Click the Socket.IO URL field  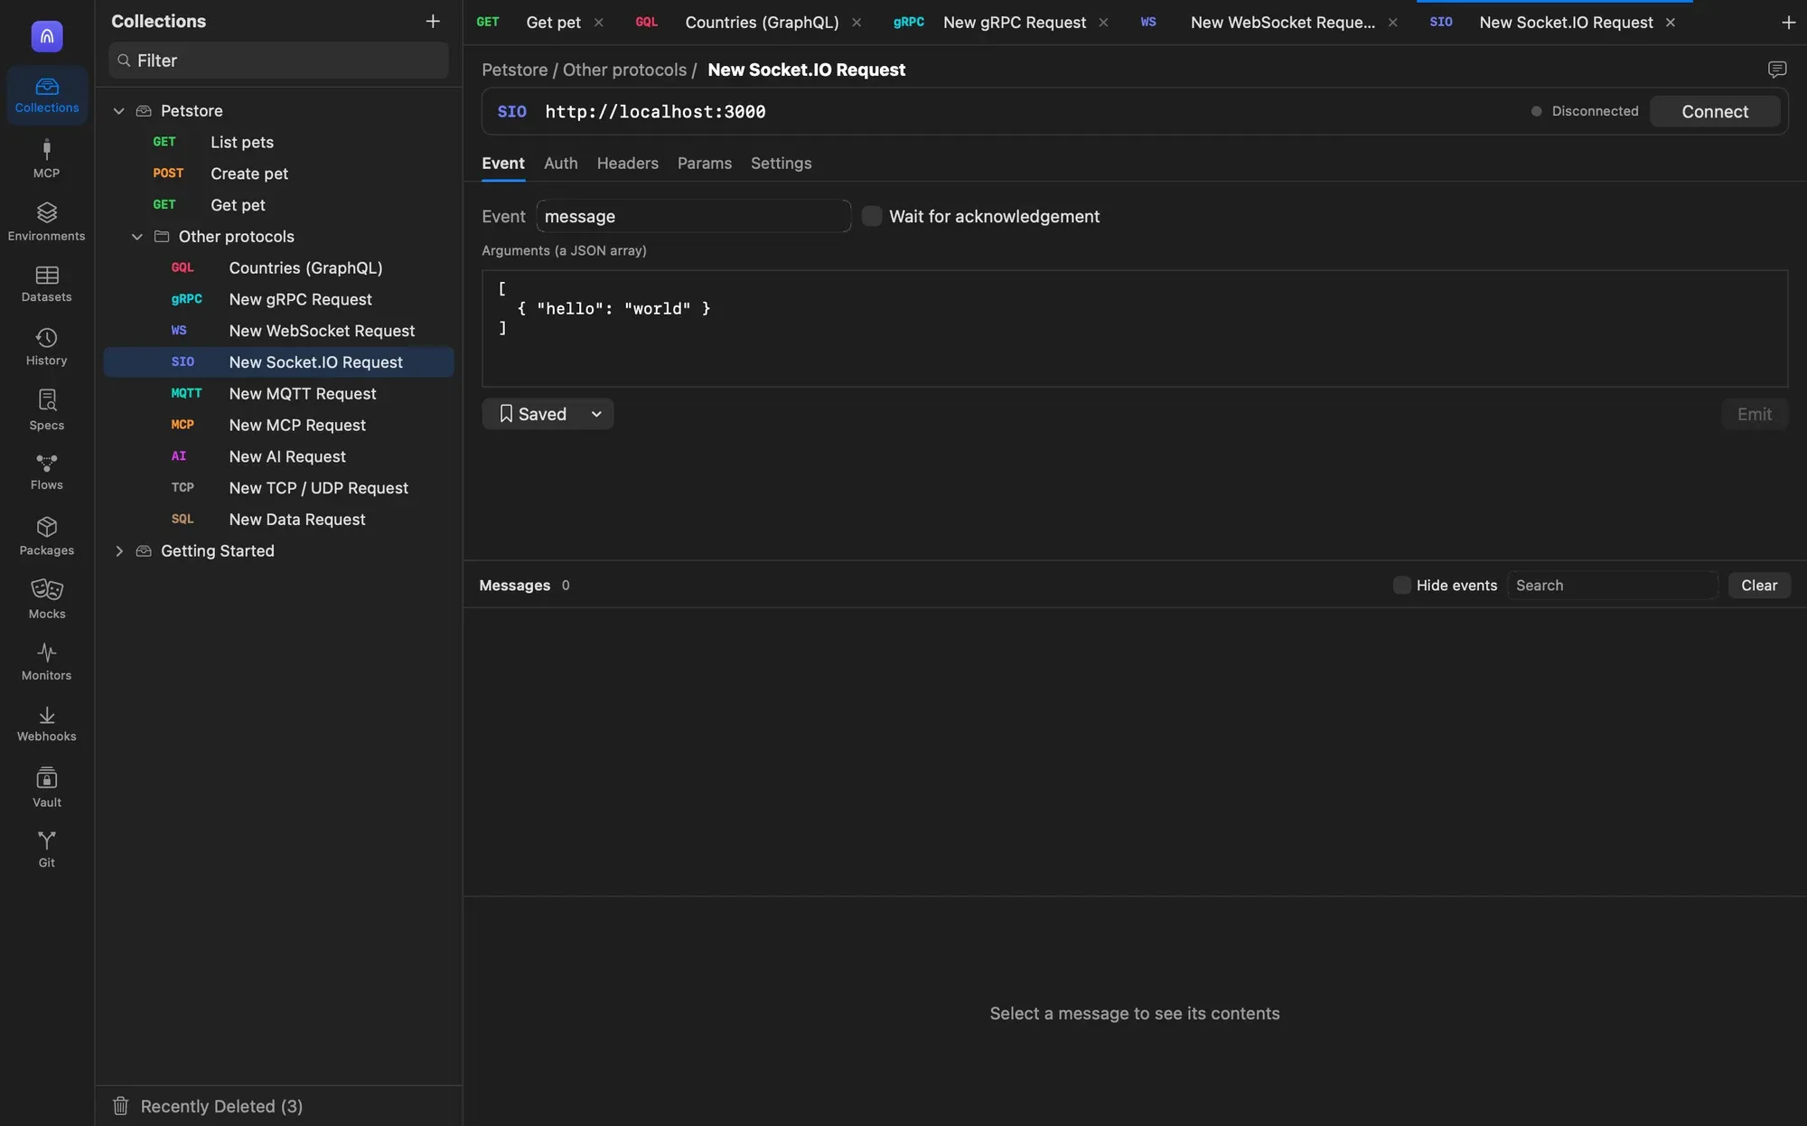coord(1030,111)
